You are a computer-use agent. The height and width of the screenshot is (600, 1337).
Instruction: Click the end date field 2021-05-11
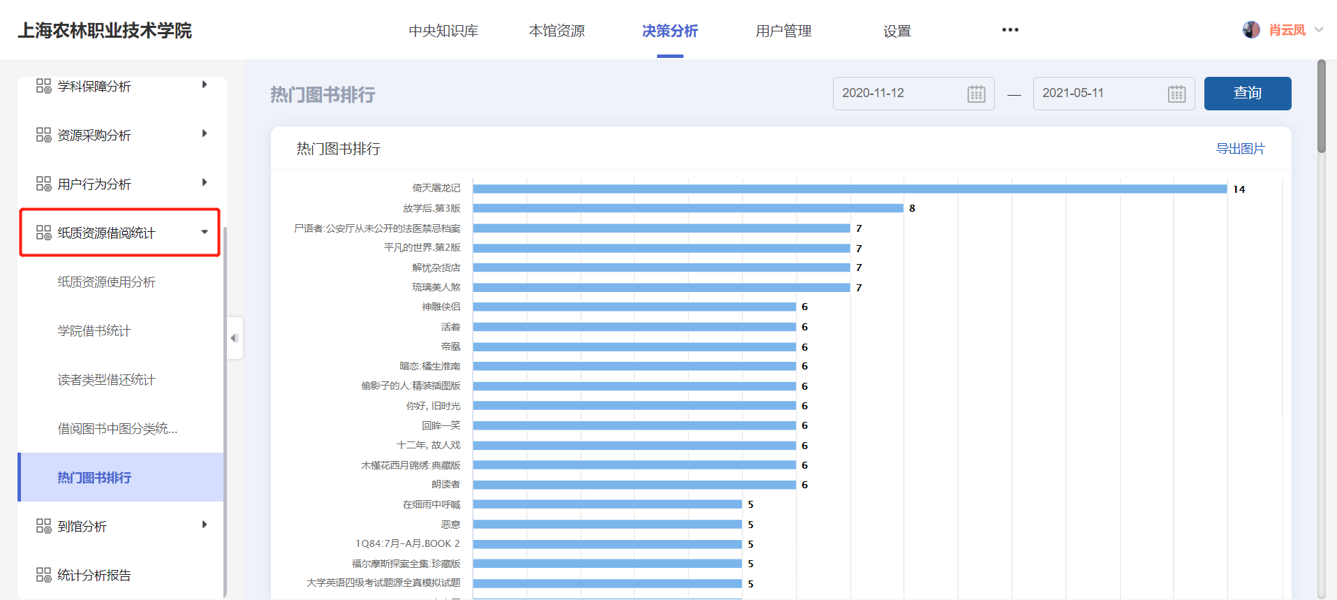1114,94
